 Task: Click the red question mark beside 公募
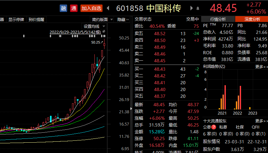213,127
